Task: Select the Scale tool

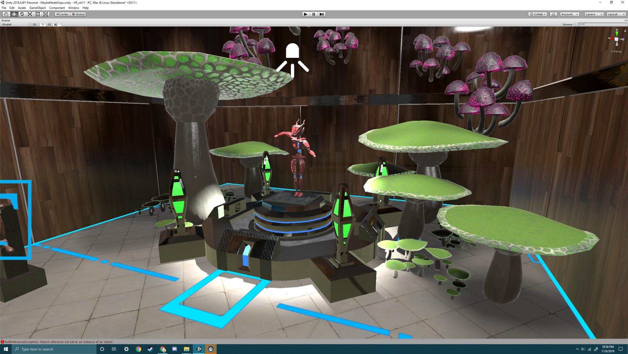Action: click(x=30, y=14)
